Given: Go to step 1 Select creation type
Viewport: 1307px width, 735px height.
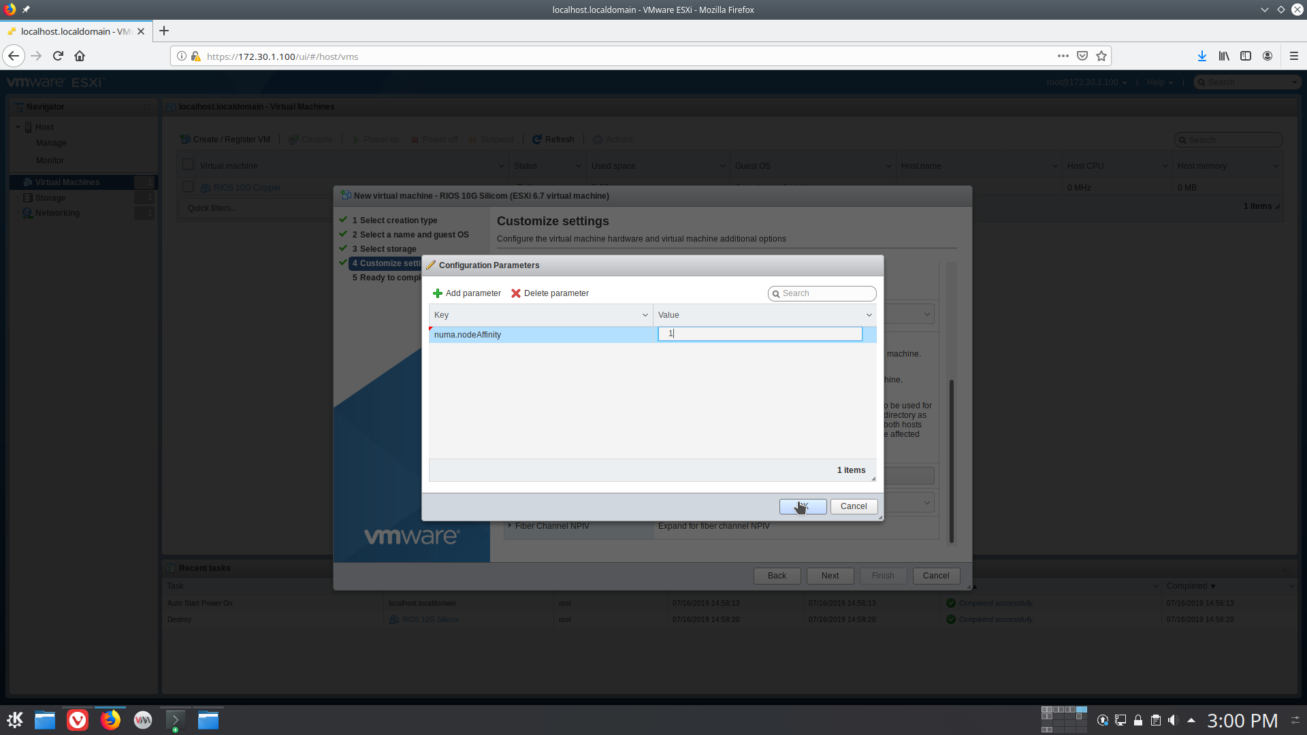Looking at the screenshot, I should pos(395,220).
